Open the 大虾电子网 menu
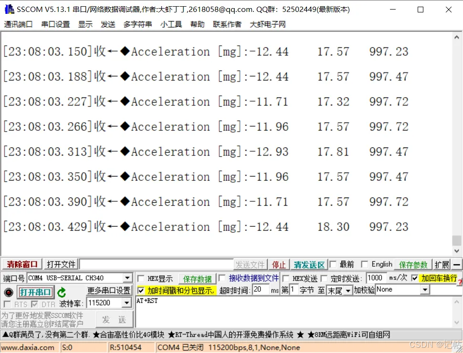Image resolution: width=463 pixels, height=353 pixels. click(x=268, y=24)
